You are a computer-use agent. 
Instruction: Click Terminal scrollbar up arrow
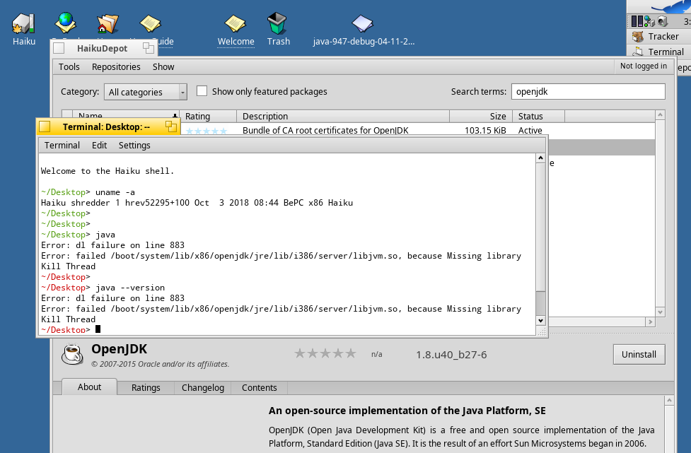click(541, 158)
